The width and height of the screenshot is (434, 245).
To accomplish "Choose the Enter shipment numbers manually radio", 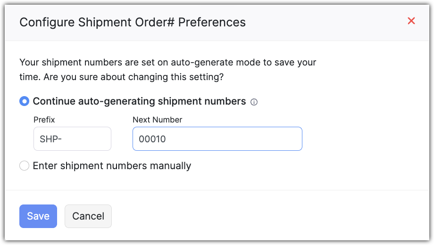I will coord(24,166).
